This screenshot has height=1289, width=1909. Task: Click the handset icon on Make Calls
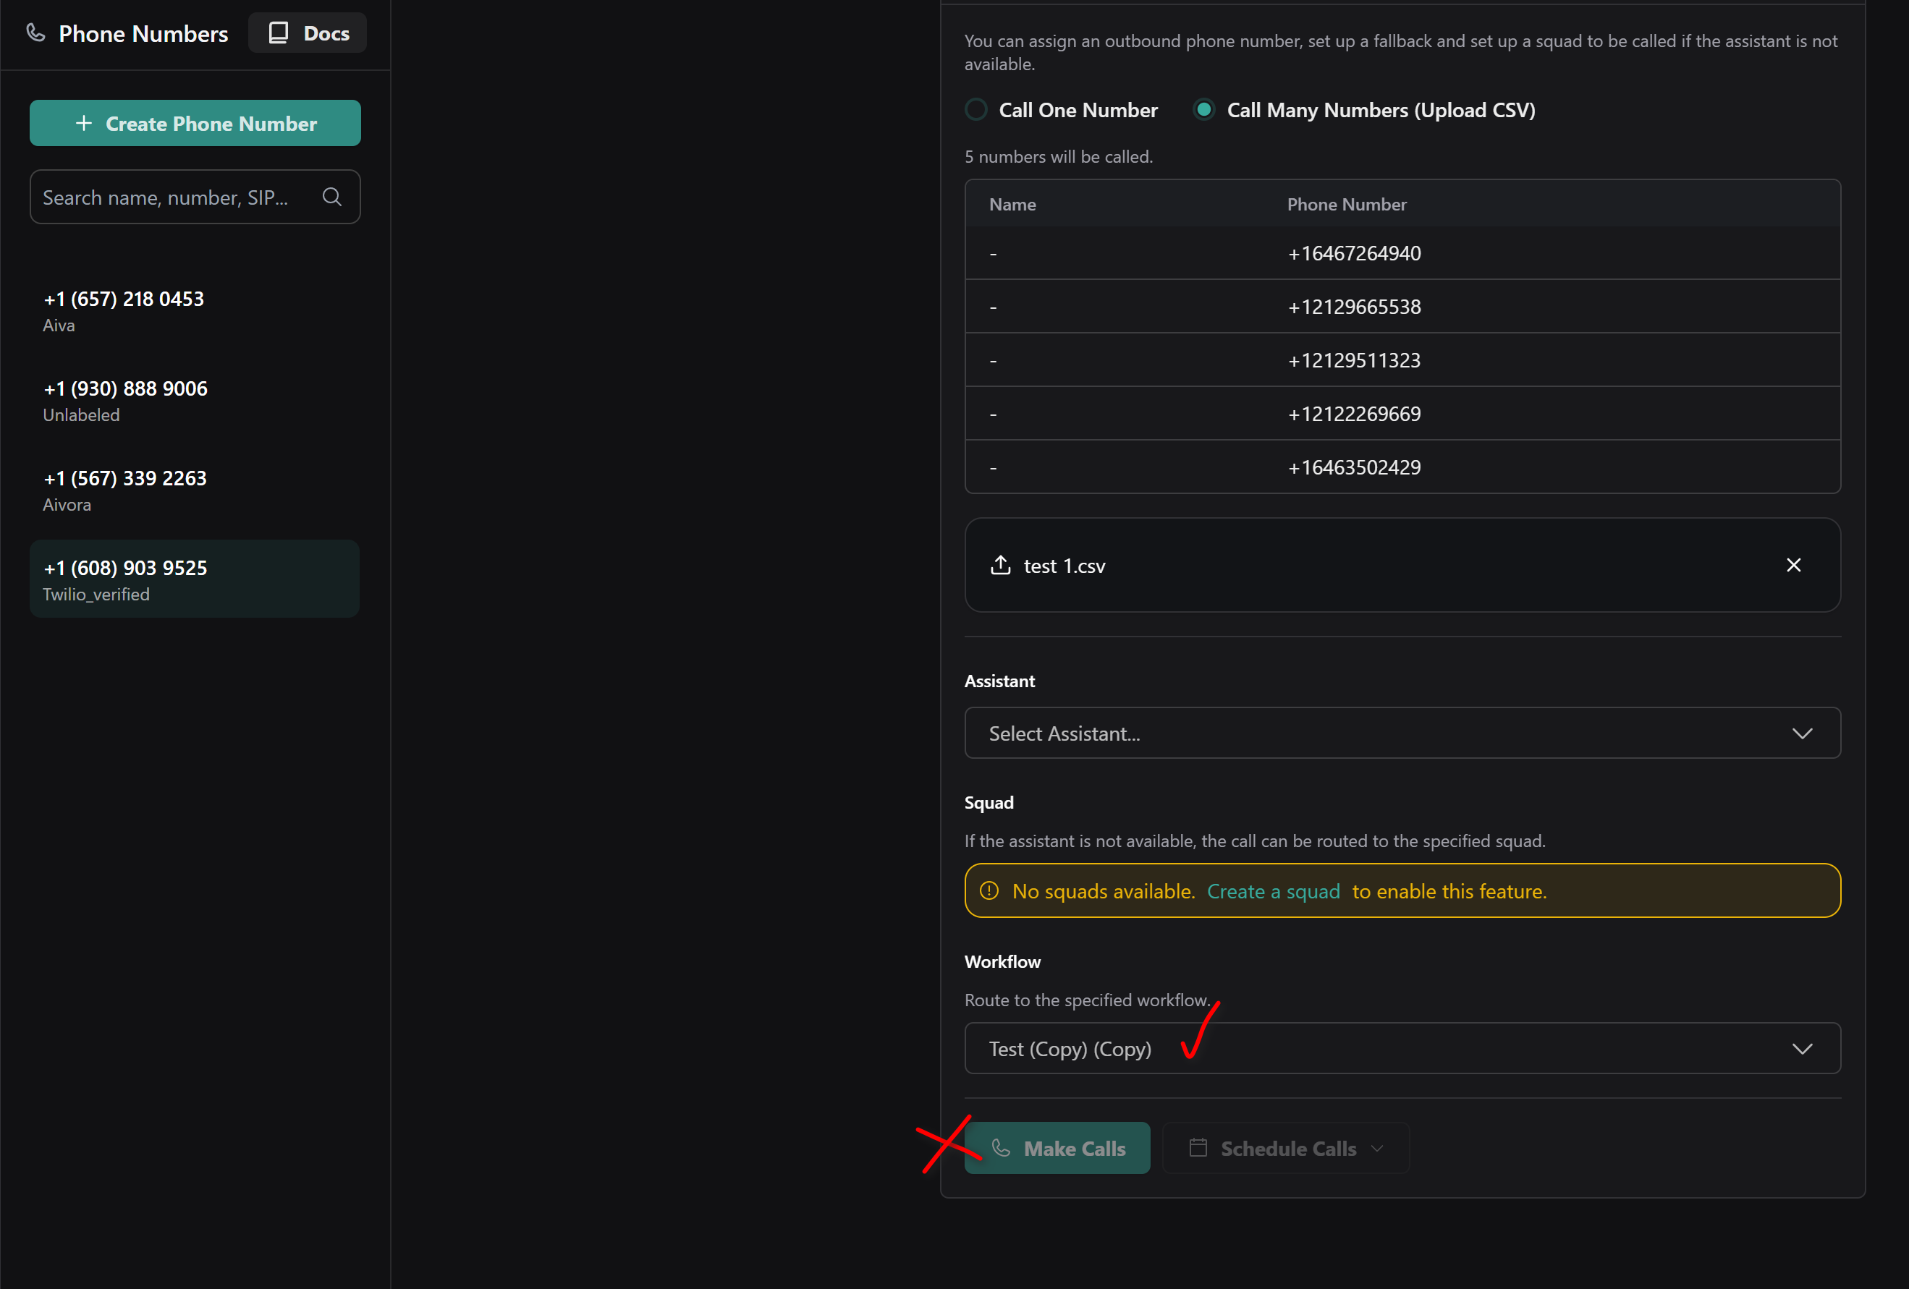[x=1001, y=1148]
